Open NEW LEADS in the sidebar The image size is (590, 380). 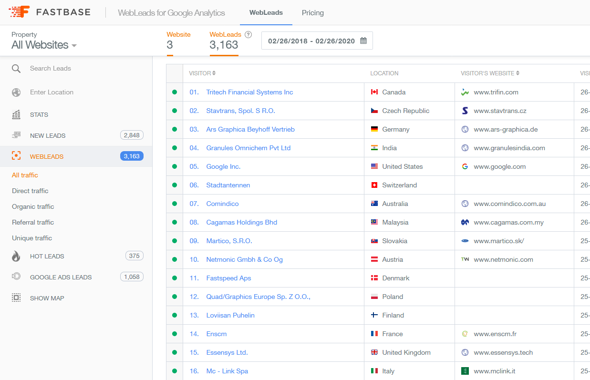click(48, 135)
